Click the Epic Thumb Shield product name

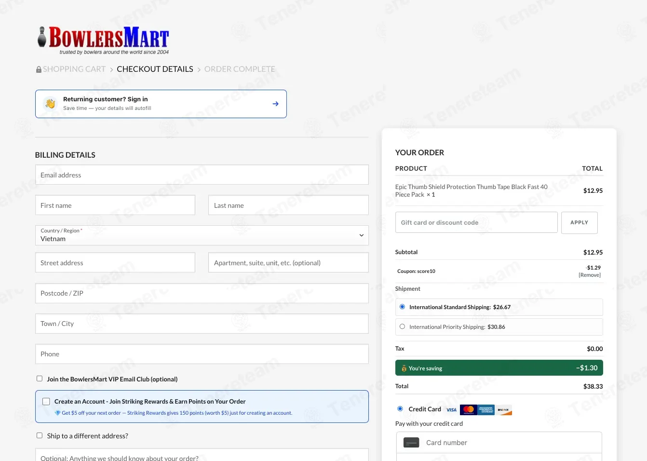coord(472,190)
